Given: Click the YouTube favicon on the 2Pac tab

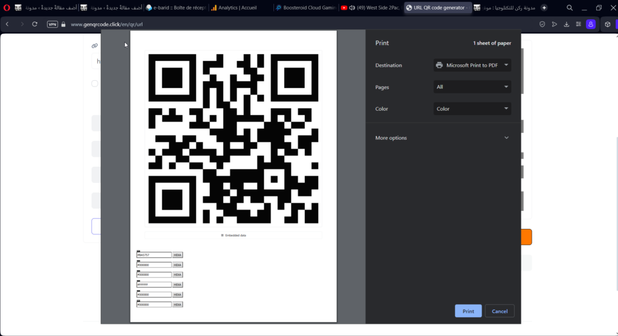Looking at the screenshot, I should [344, 7].
